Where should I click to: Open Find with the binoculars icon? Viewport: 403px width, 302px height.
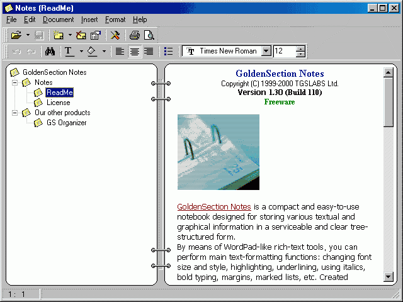50,52
